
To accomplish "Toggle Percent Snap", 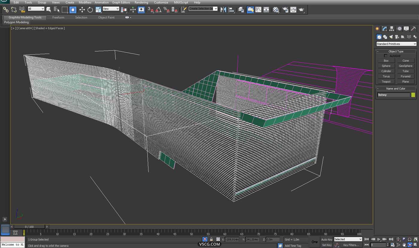I will coord(167,10).
